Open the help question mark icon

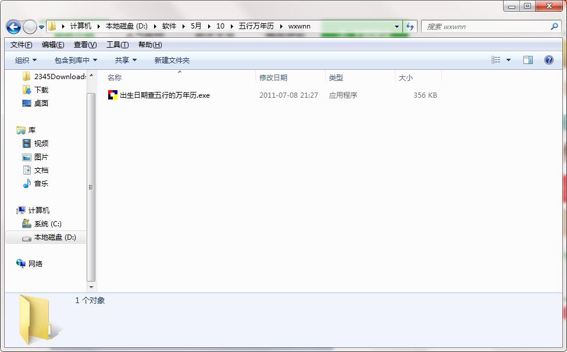pyautogui.click(x=548, y=60)
